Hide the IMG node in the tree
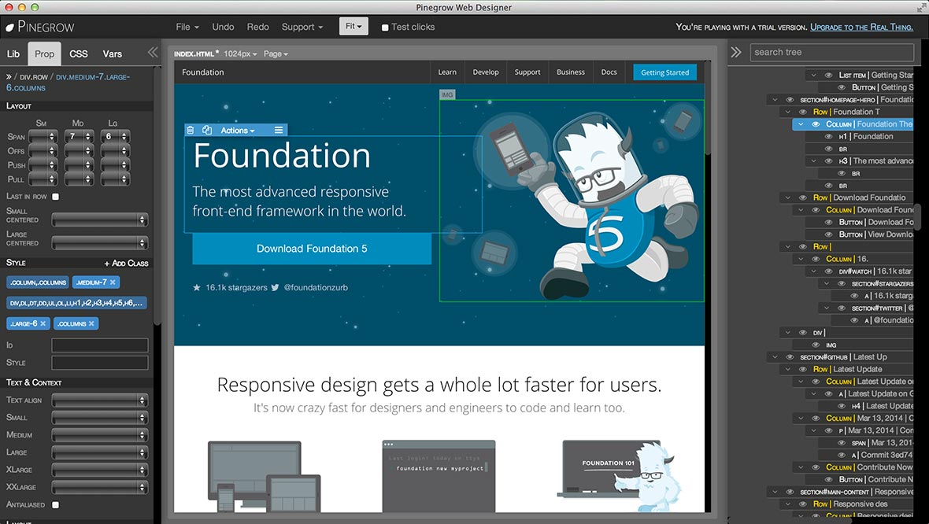 click(816, 345)
